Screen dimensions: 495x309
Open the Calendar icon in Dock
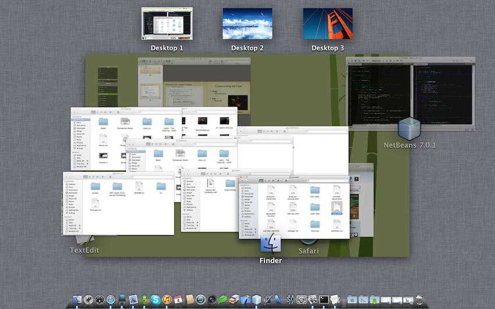178,300
